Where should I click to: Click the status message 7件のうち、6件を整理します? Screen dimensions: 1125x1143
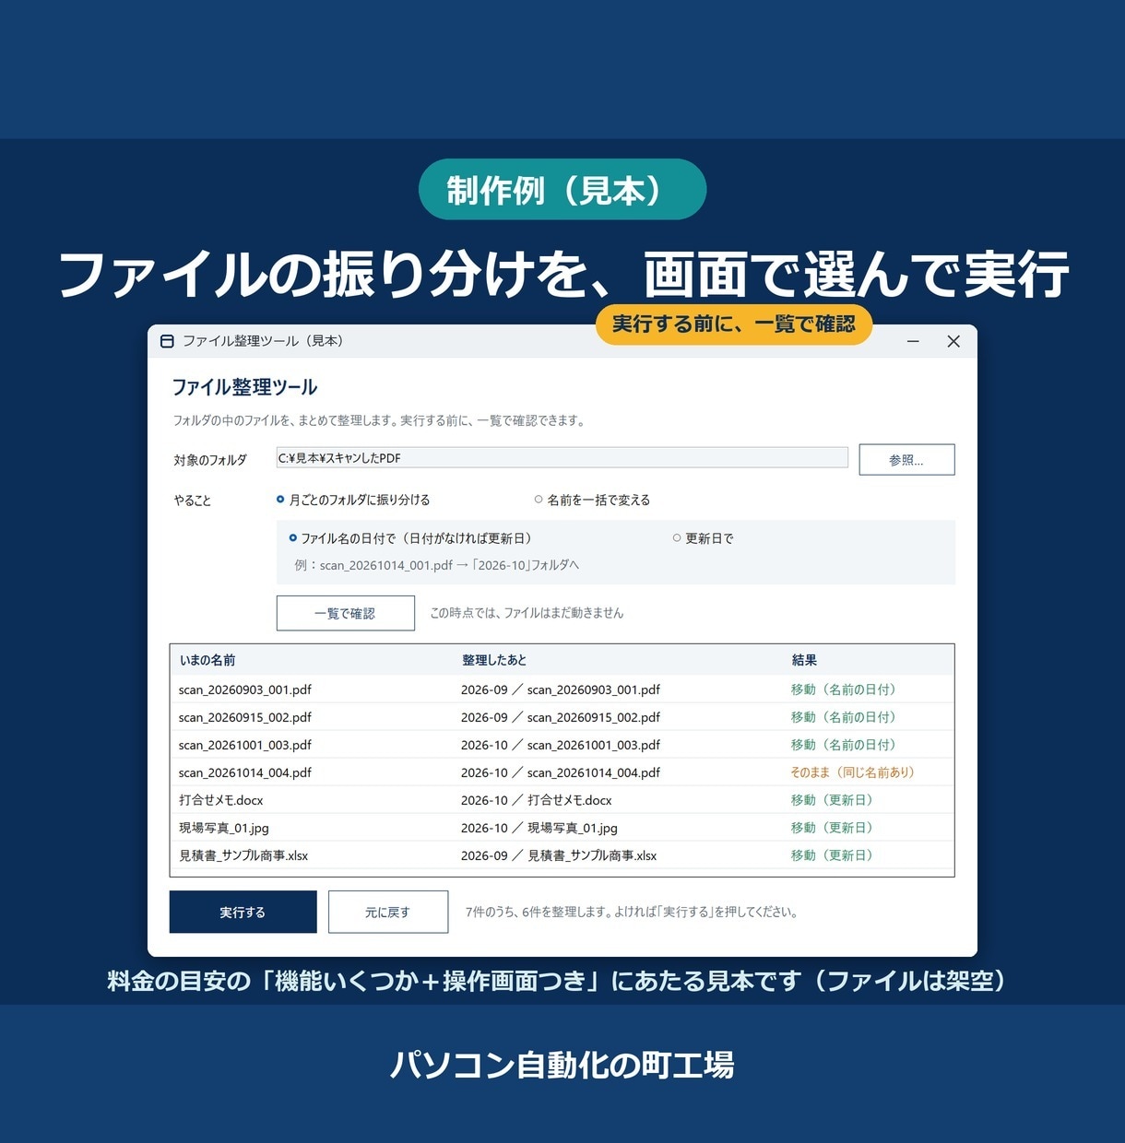[632, 912]
